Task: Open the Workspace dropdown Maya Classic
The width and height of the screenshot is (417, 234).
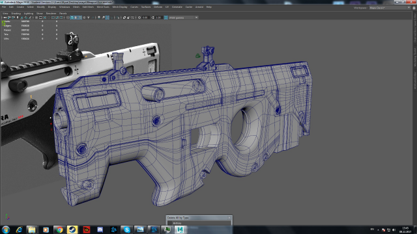Action: [x=390, y=8]
